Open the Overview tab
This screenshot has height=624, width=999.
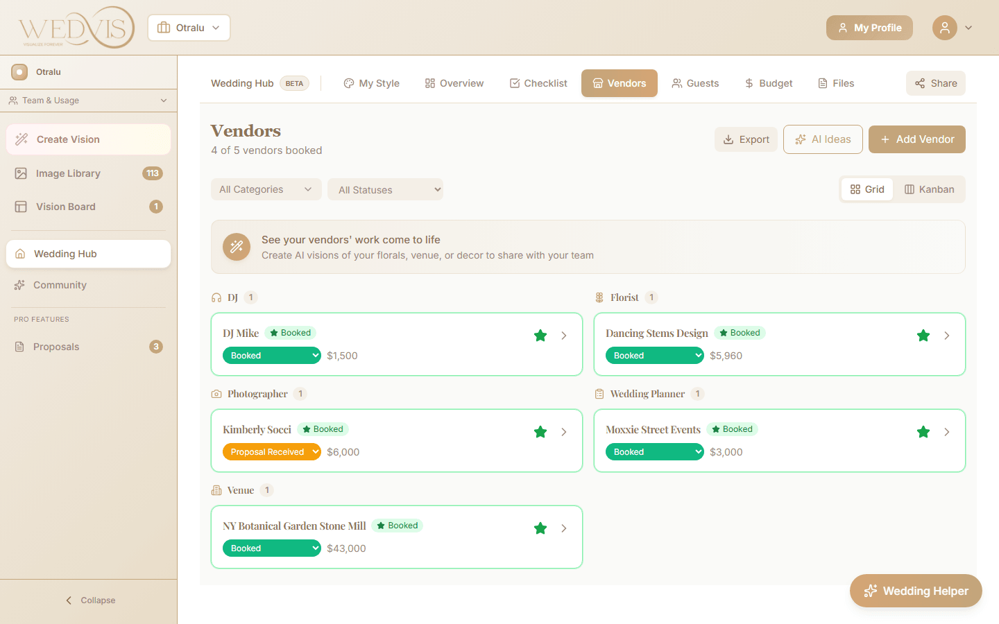tap(454, 83)
